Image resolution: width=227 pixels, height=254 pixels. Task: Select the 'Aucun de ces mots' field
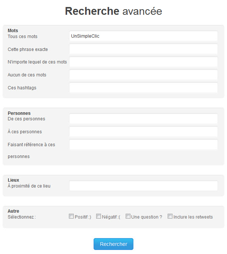[143, 75]
